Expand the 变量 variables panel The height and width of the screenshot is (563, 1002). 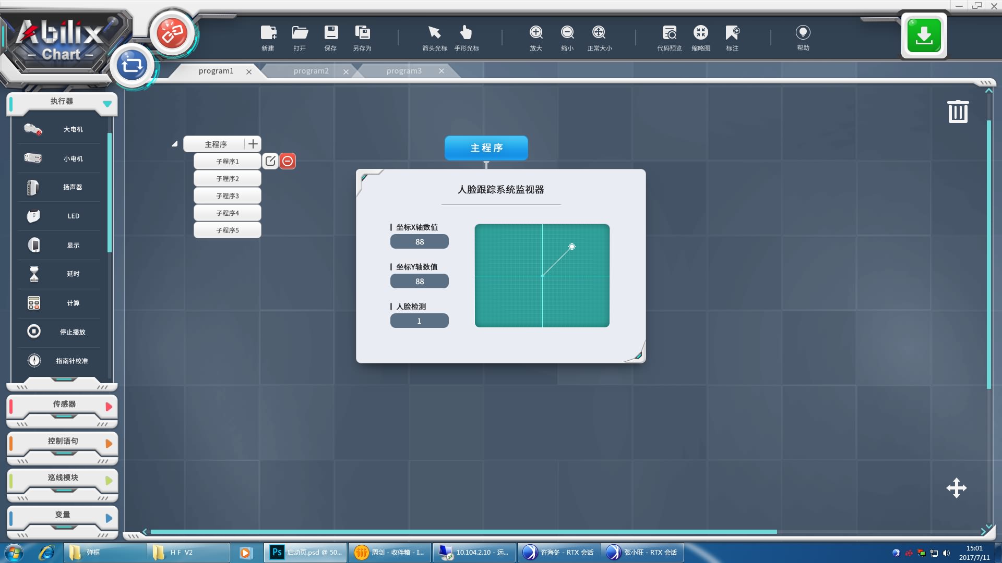click(109, 518)
